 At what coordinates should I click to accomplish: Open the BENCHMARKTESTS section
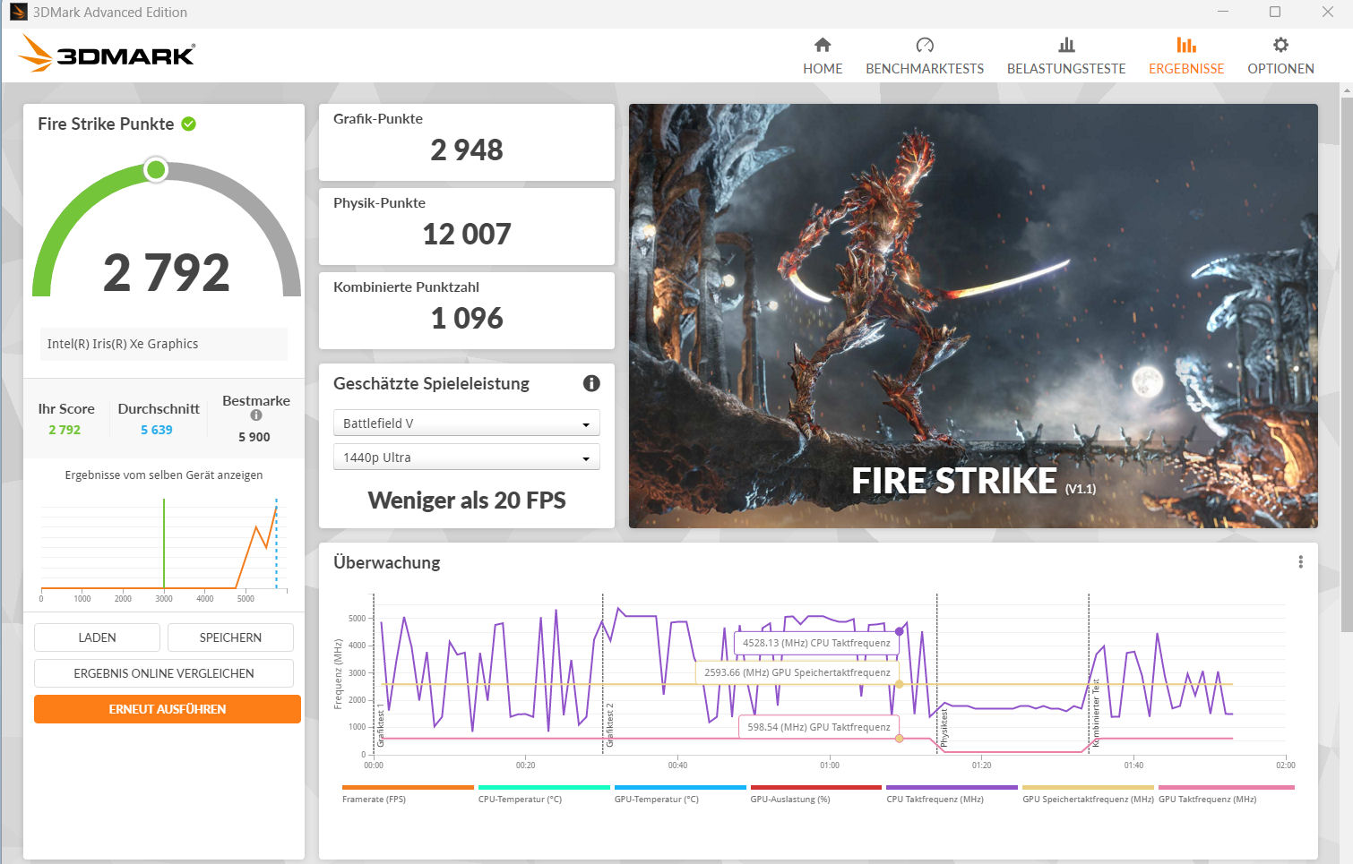[x=925, y=56]
